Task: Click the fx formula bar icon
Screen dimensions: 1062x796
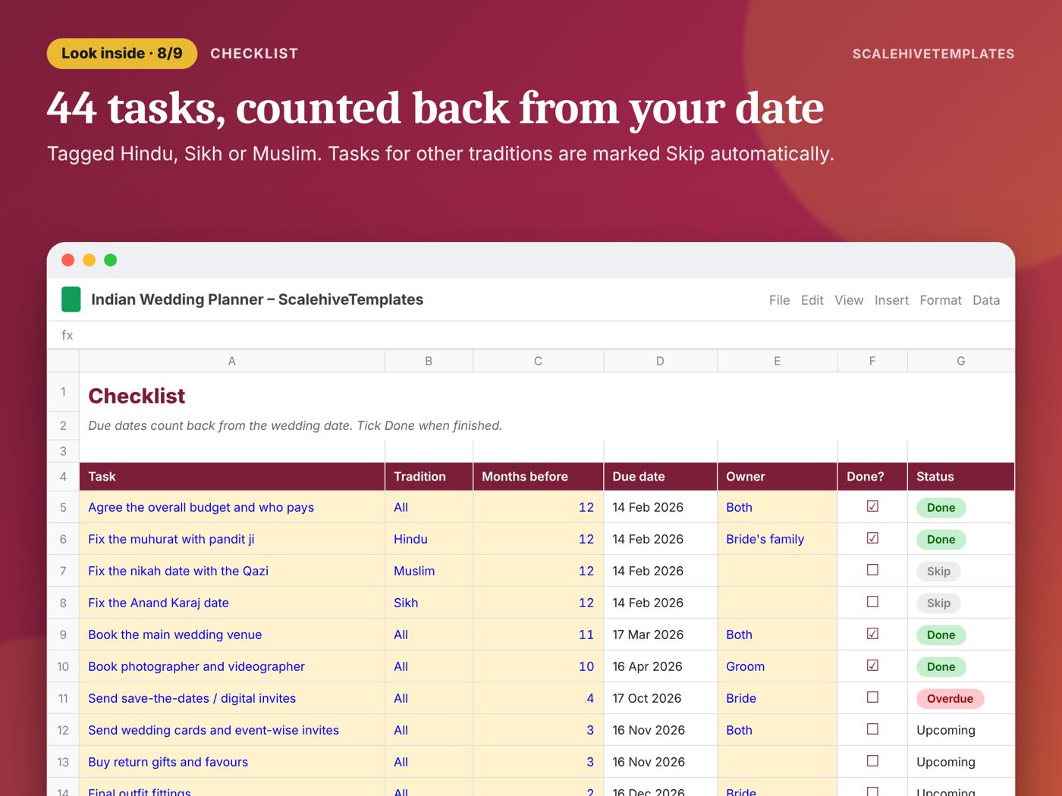Action: tap(68, 335)
